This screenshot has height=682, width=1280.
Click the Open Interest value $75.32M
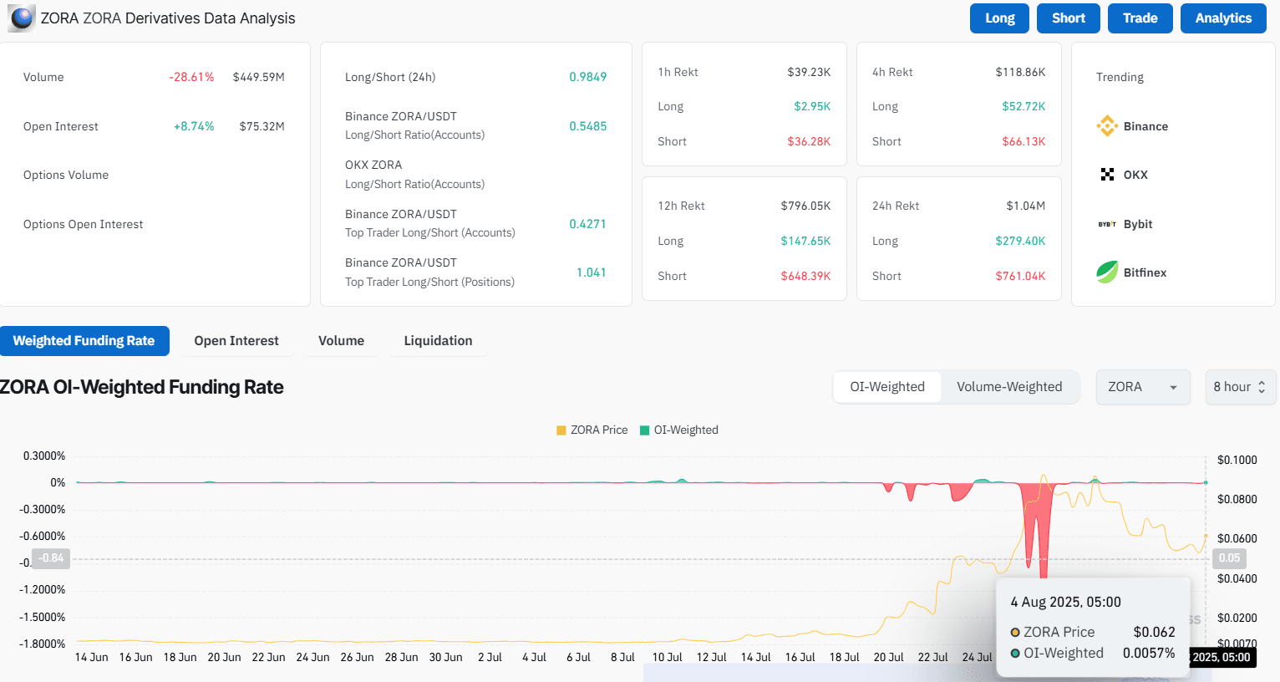coord(262,126)
